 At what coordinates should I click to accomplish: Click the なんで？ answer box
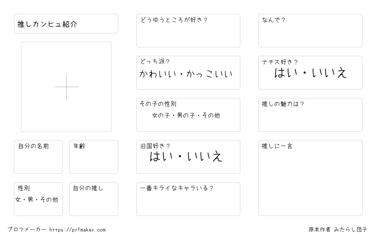tap(310, 35)
